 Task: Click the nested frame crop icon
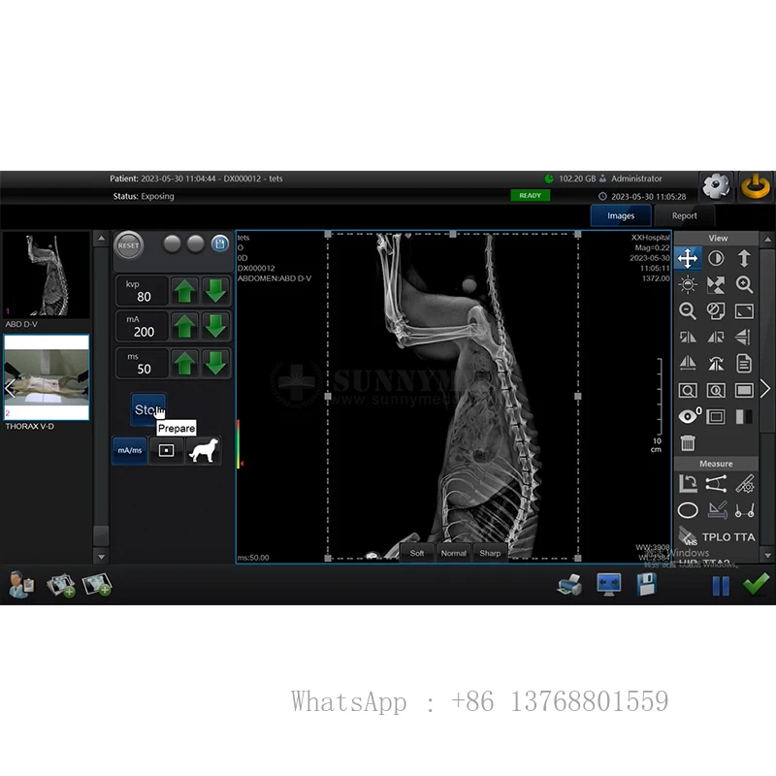pos(716,417)
